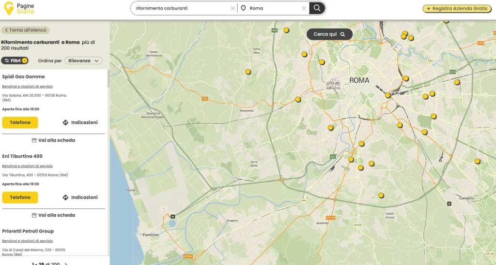Call Spidi Gas Gomme via Telefono
The height and width of the screenshot is (265, 496).
pyautogui.click(x=20, y=122)
